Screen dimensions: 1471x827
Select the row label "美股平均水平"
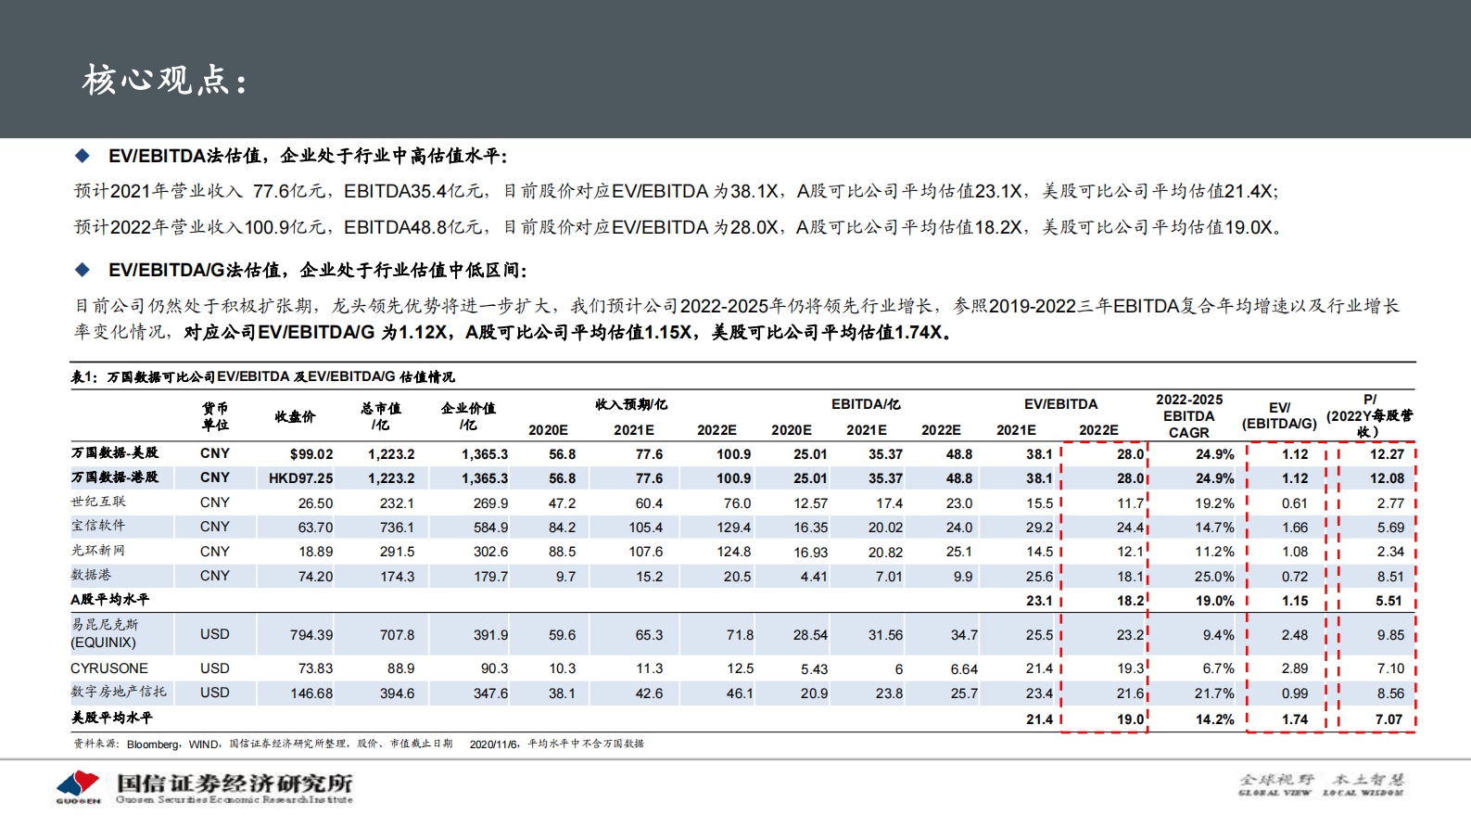pos(112,717)
